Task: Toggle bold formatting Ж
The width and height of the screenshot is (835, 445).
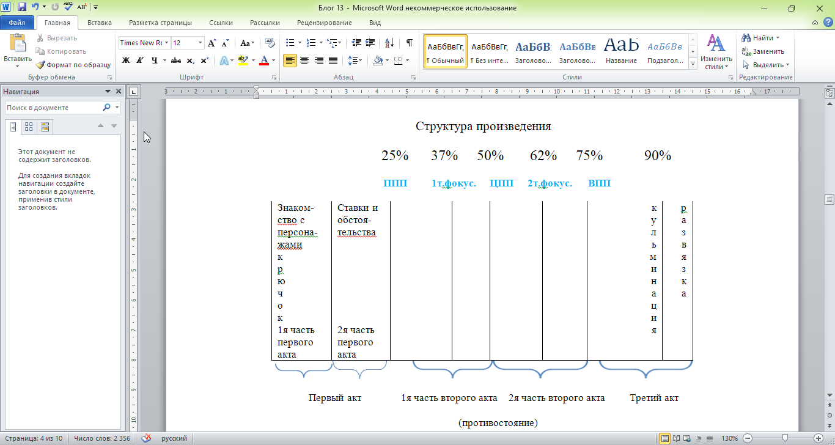Action: (x=126, y=61)
